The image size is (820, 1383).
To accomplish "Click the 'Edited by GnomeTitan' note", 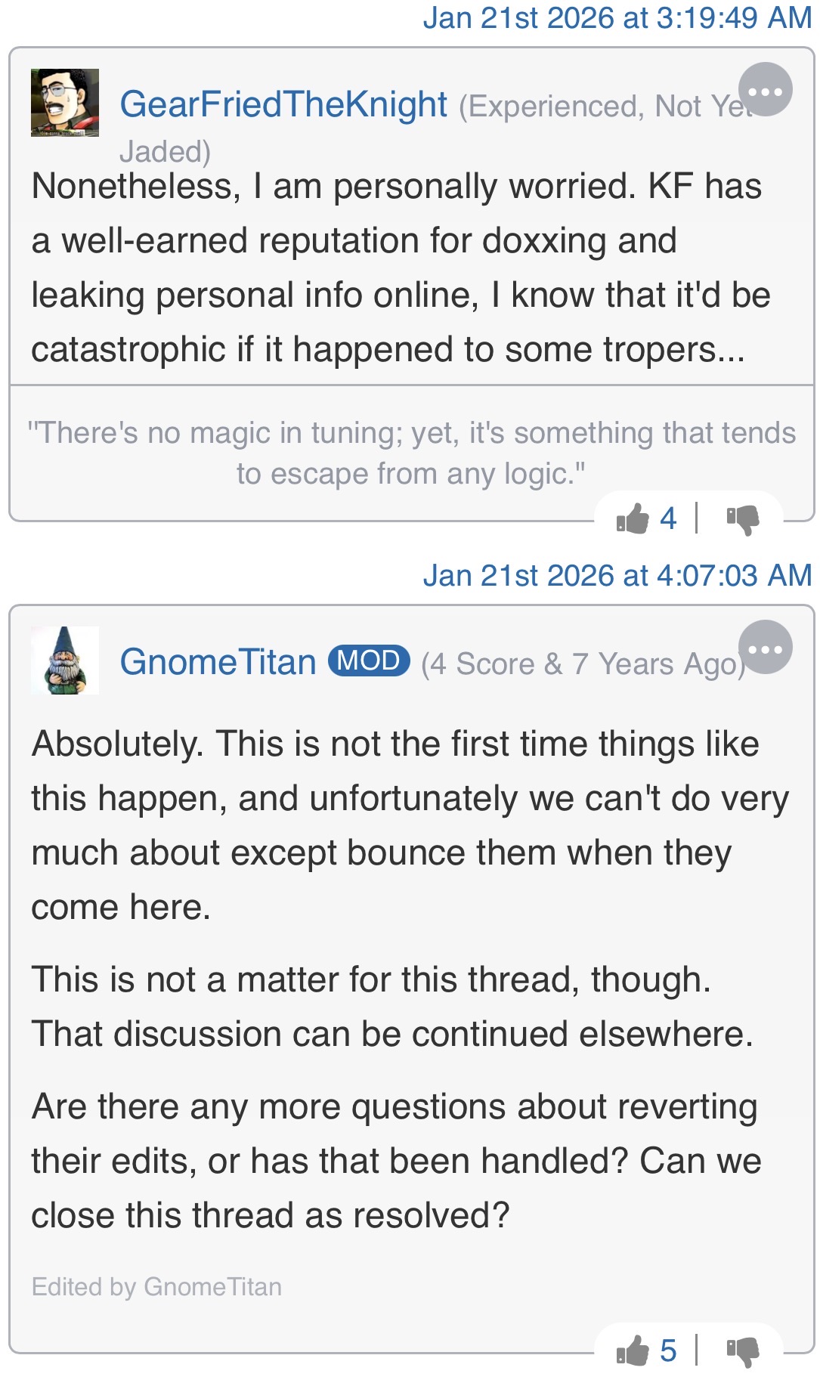I will 156,1286.
